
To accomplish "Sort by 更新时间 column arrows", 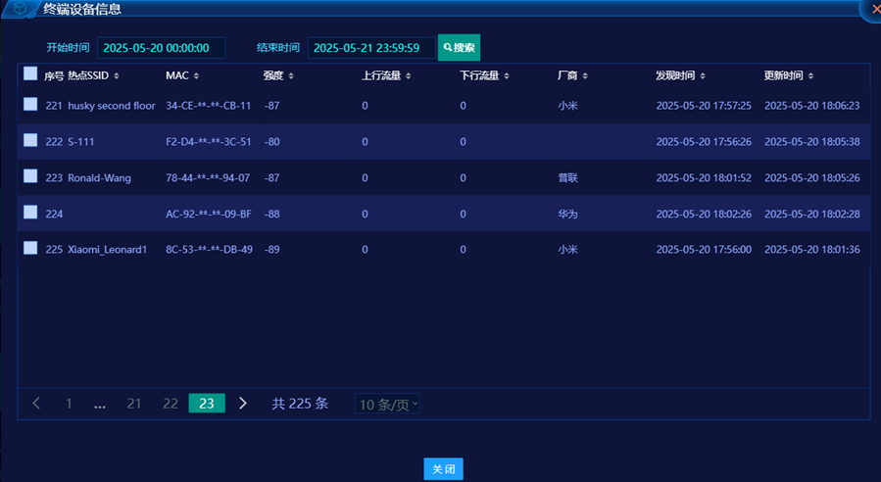I will (810, 75).
